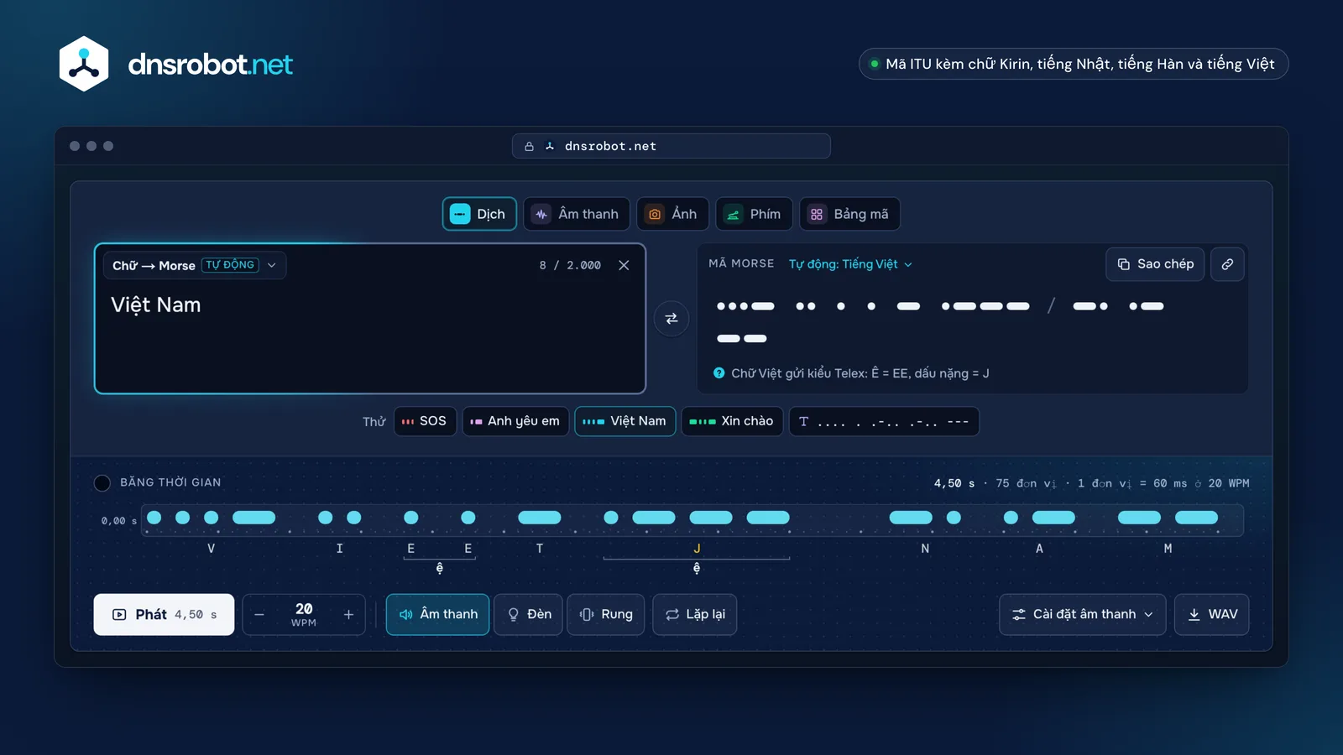Expand the Chữ → Morse mode dropdown
This screenshot has width=1343, height=755.
coord(195,265)
